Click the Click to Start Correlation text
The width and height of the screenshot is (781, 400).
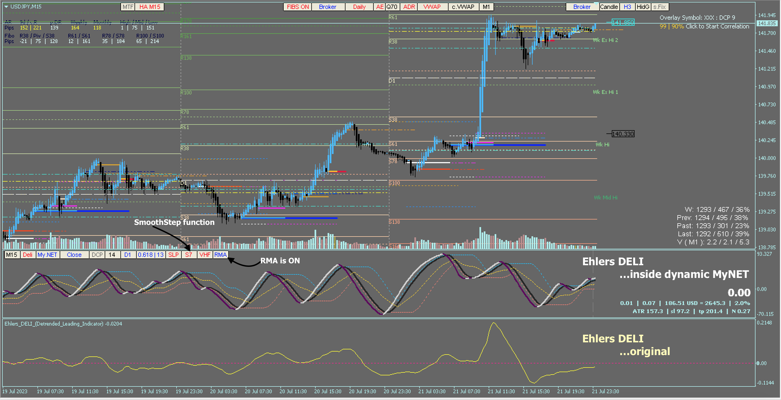click(717, 26)
